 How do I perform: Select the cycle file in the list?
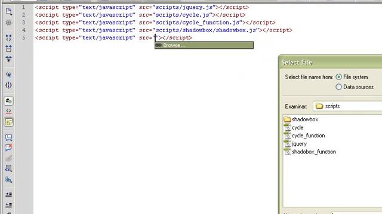pyautogui.click(x=297, y=127)
